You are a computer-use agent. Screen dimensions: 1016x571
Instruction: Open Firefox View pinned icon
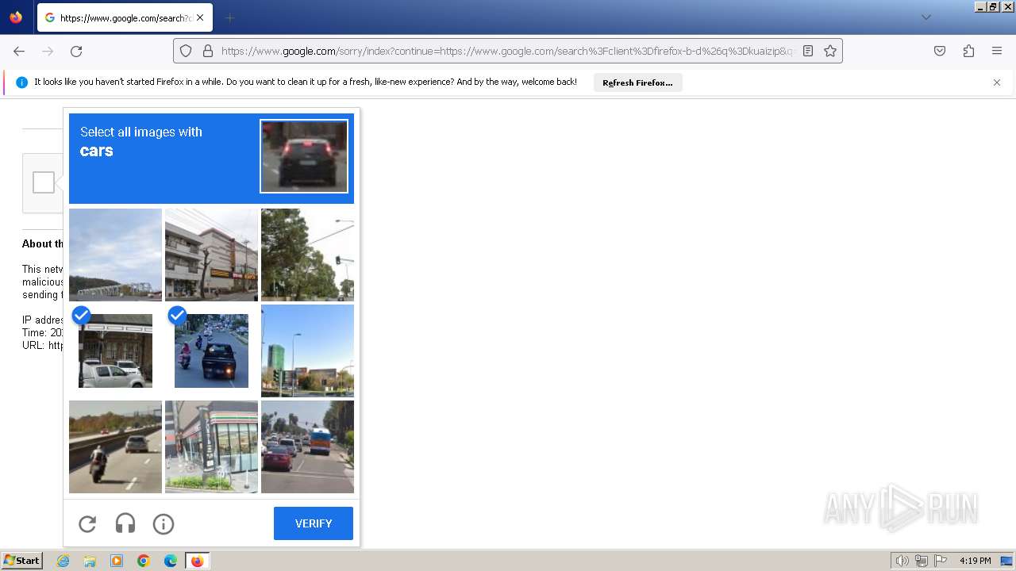point(16,17)
